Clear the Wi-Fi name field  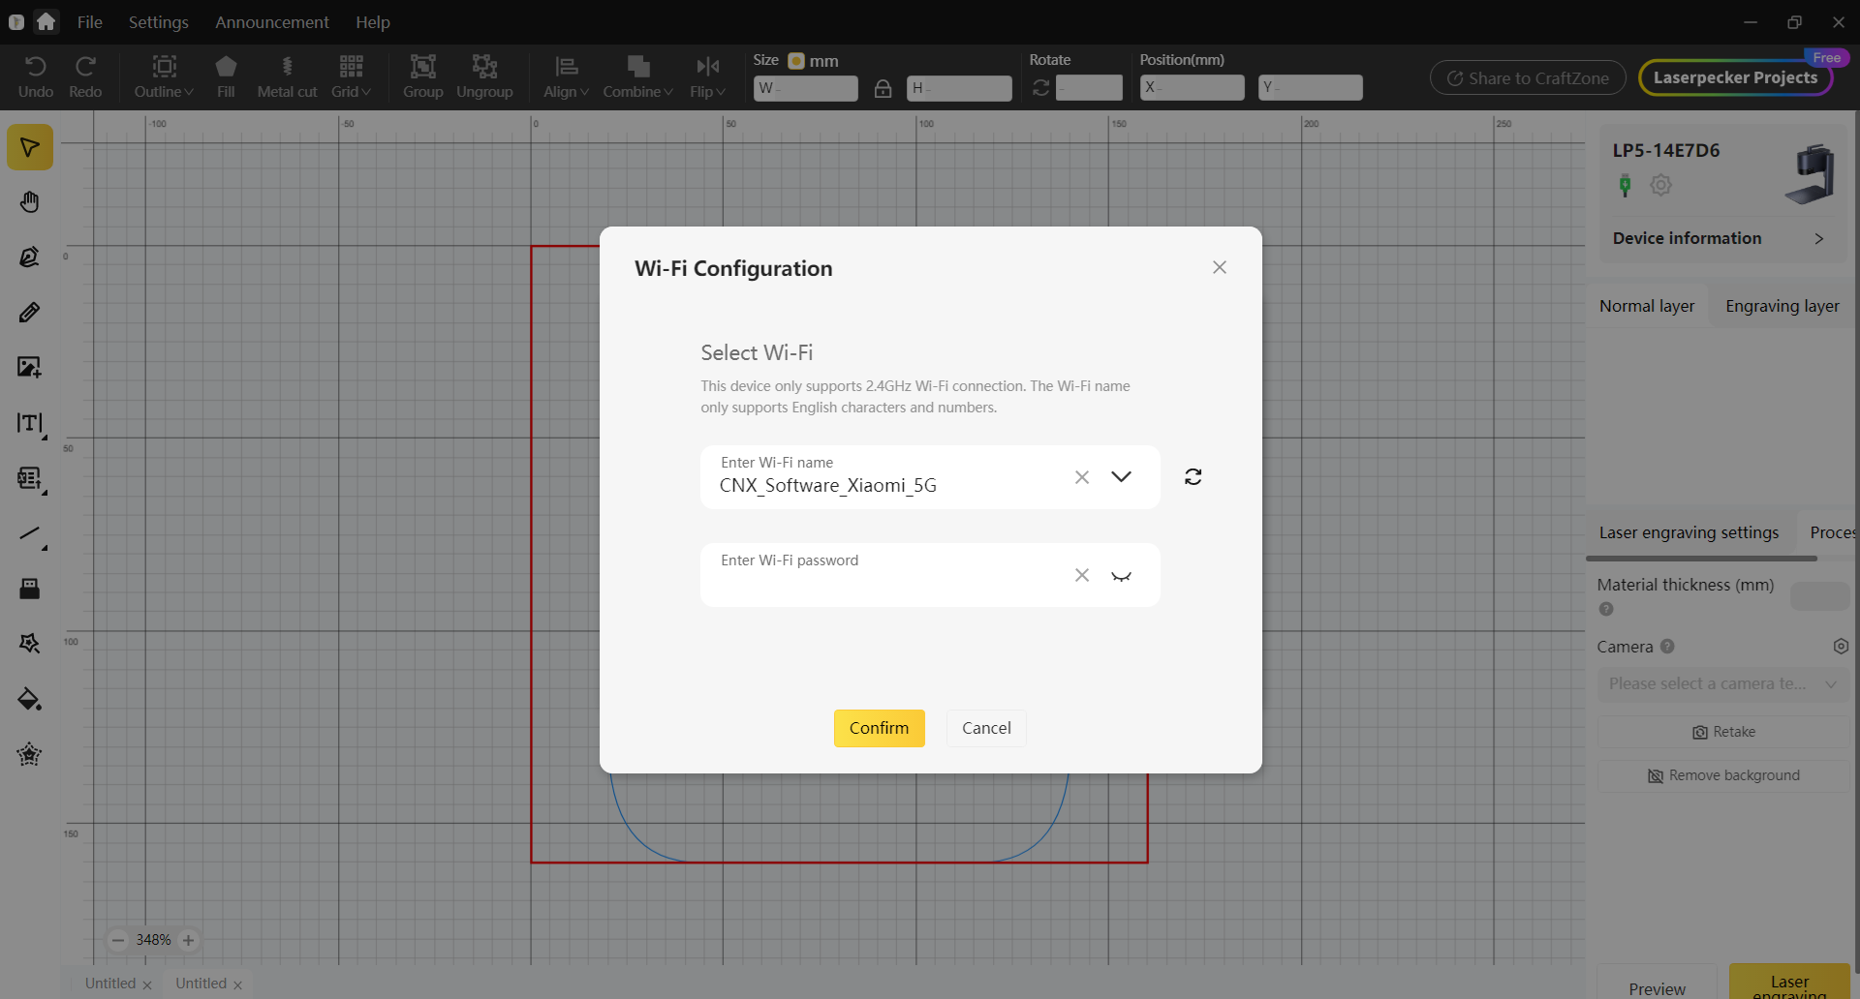[1082, 477]
